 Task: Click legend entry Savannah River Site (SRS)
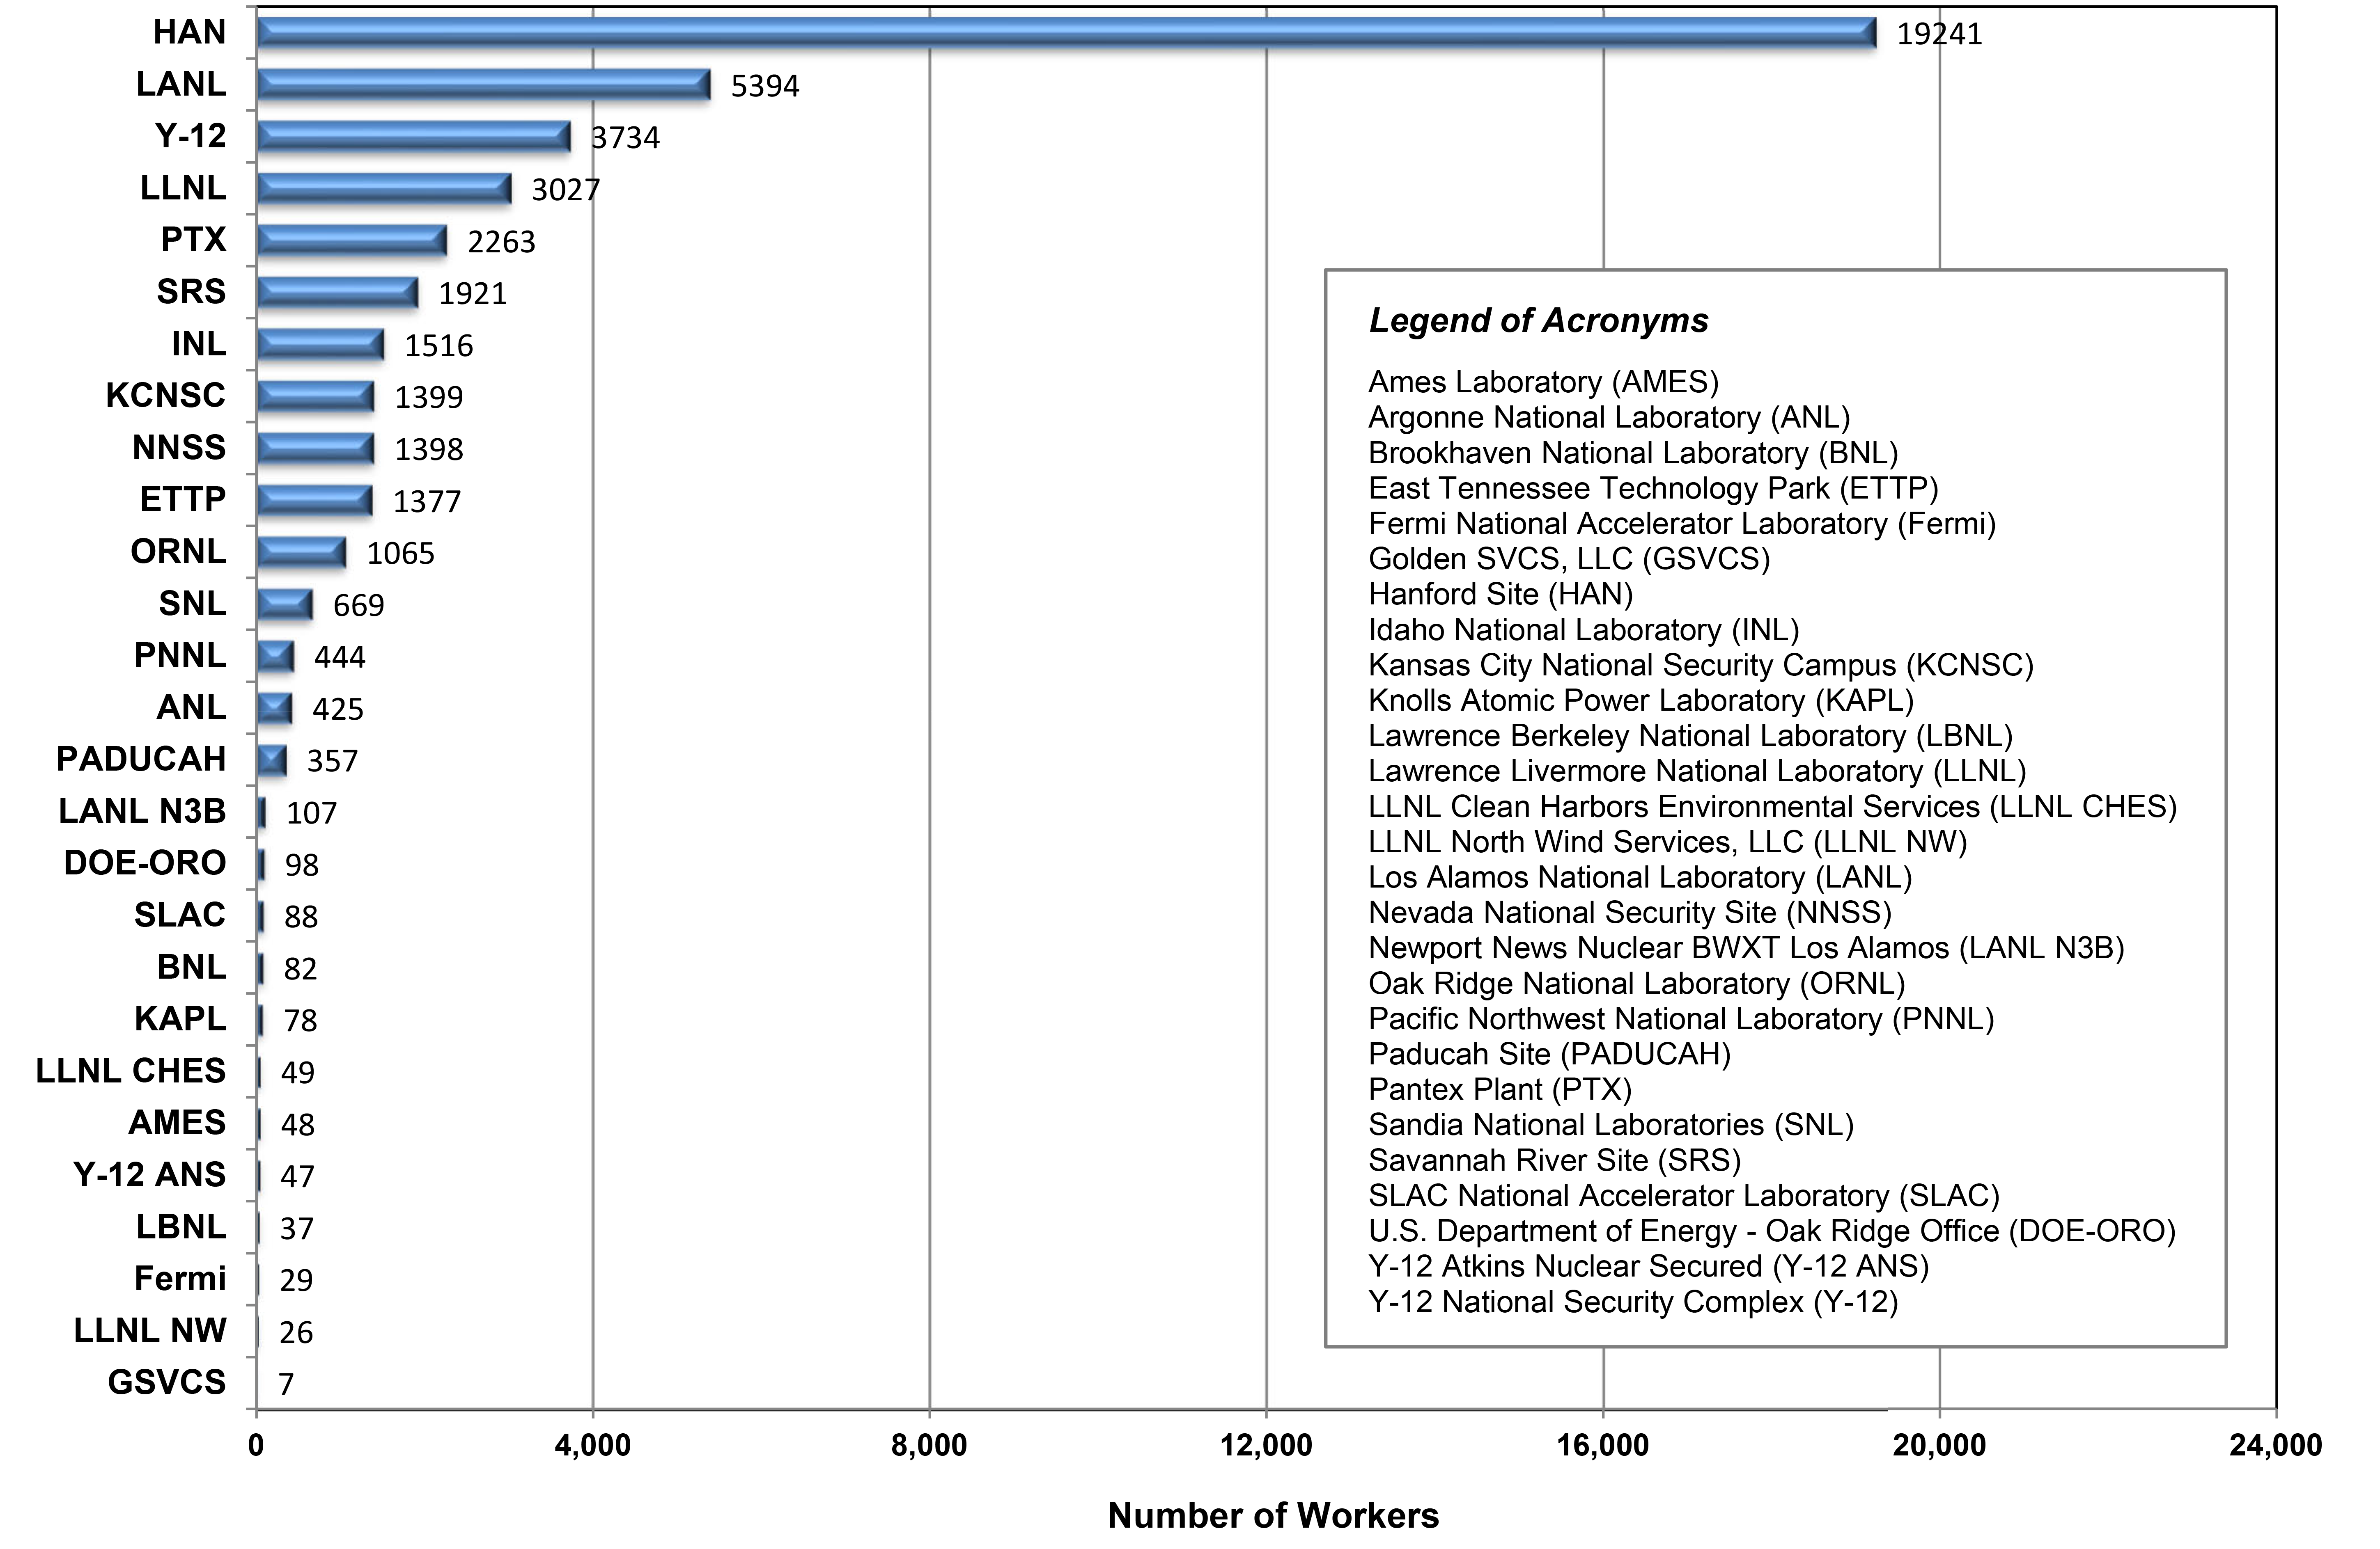point(1556,1161)
